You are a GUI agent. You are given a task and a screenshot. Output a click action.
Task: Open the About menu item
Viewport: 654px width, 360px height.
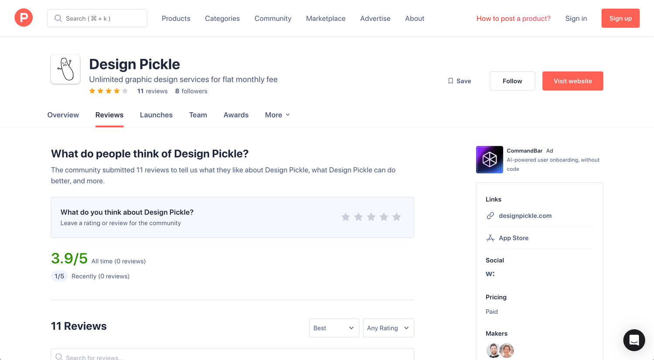(x=415, y=18)
